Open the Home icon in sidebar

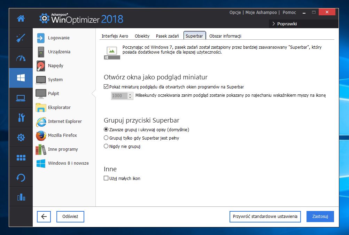pos(21,18)
